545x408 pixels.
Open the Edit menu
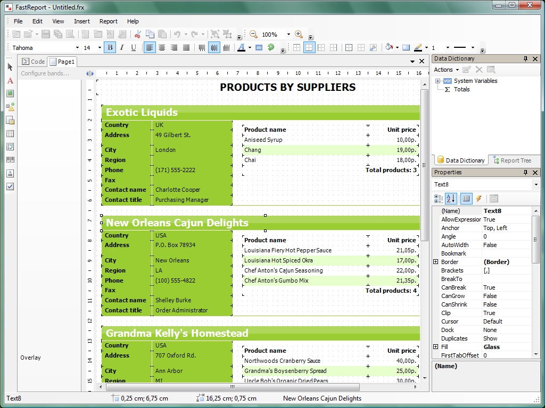[37, 21]
